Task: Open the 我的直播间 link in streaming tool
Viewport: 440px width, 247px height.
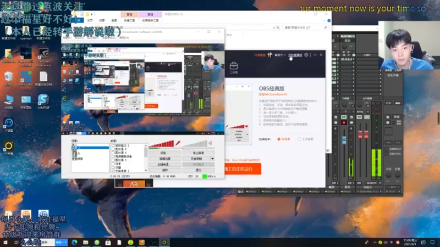Action: [x=295, y=55]
